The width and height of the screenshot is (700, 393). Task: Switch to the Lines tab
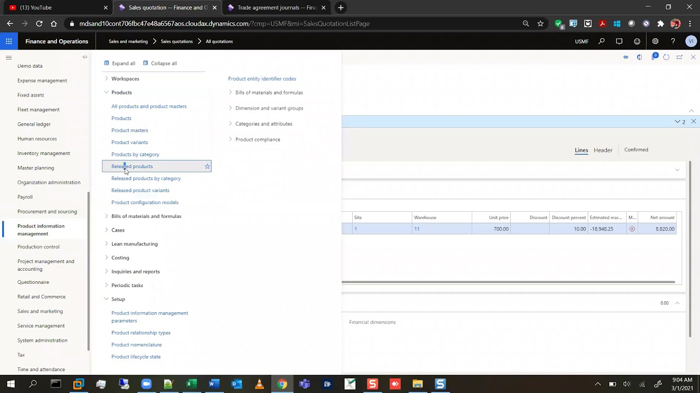click(581, 150)
